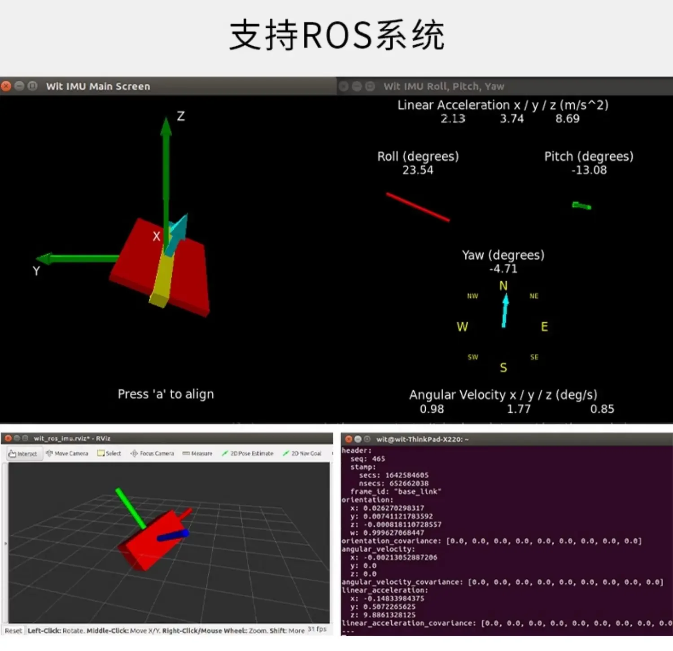Click the "seq: 465" line in terminal
The width and height of the screenshot is (673, 651).
[x=367, y=459]
